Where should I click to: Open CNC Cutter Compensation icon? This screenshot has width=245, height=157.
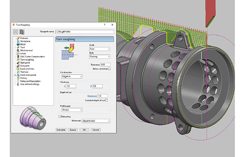18,57
